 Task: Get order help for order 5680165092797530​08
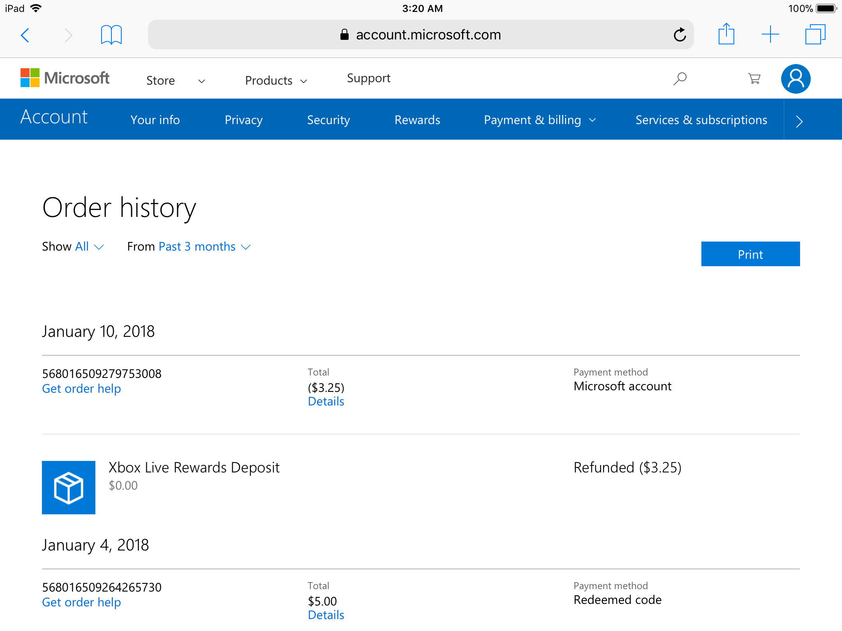81,389
